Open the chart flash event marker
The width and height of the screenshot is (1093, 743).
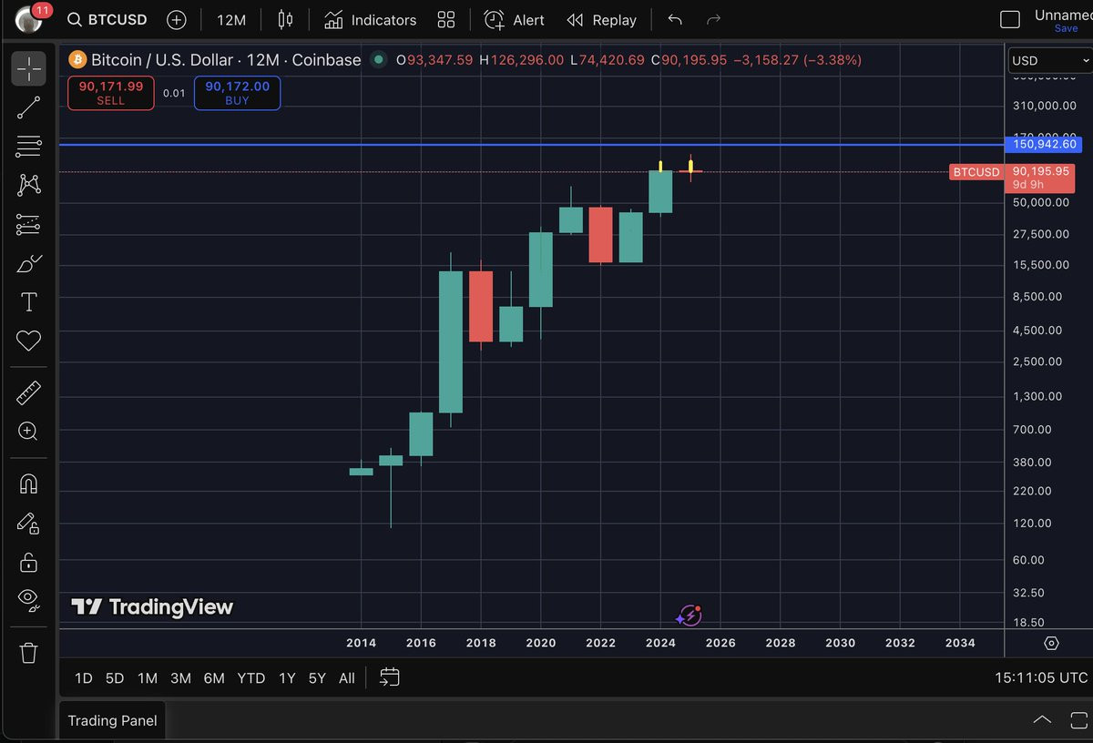(x=690, y=616)
